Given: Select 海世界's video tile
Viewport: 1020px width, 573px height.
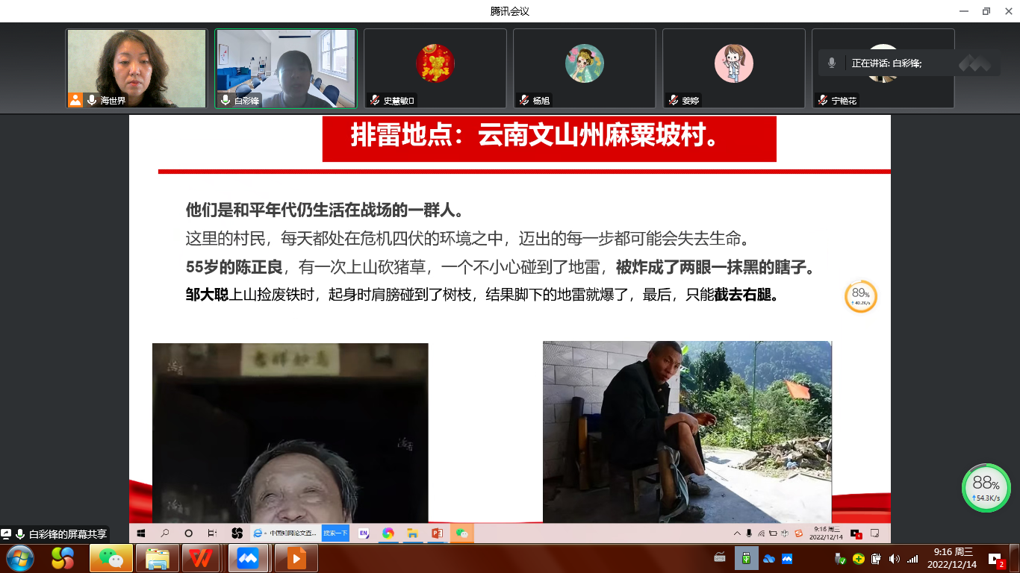Looking at the screenshot, I should click(x=137, y=68).
